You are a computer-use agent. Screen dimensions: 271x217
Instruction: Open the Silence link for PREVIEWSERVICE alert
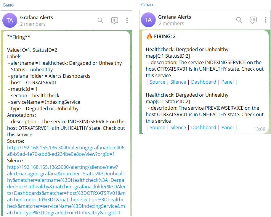tap(178, 127)
